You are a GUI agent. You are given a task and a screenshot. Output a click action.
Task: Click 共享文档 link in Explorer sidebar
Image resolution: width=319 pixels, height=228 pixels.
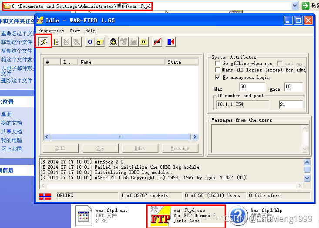(x=12, y=132)
